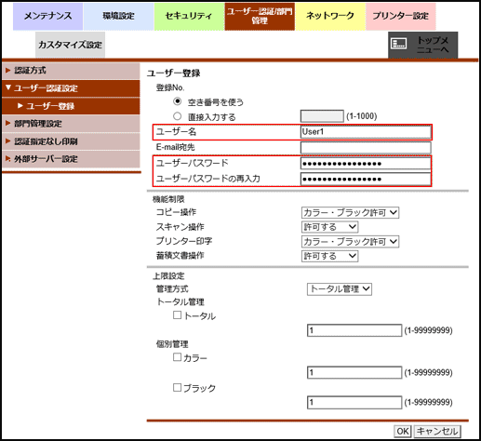Click the OK button

pos(403,431)
